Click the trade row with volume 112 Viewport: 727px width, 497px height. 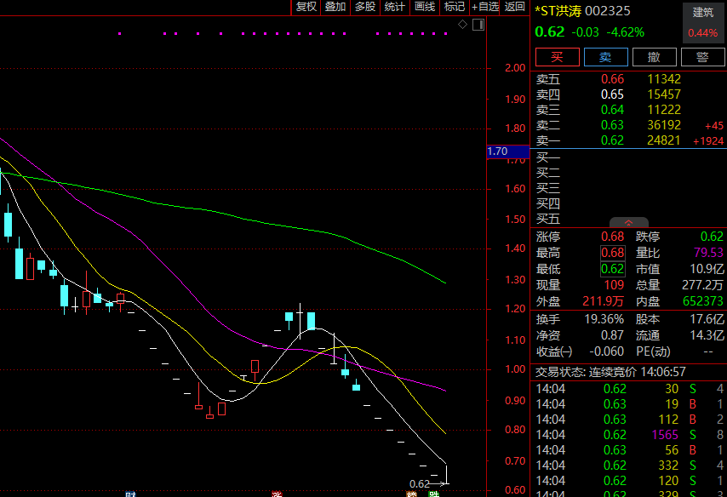(629, 420)
